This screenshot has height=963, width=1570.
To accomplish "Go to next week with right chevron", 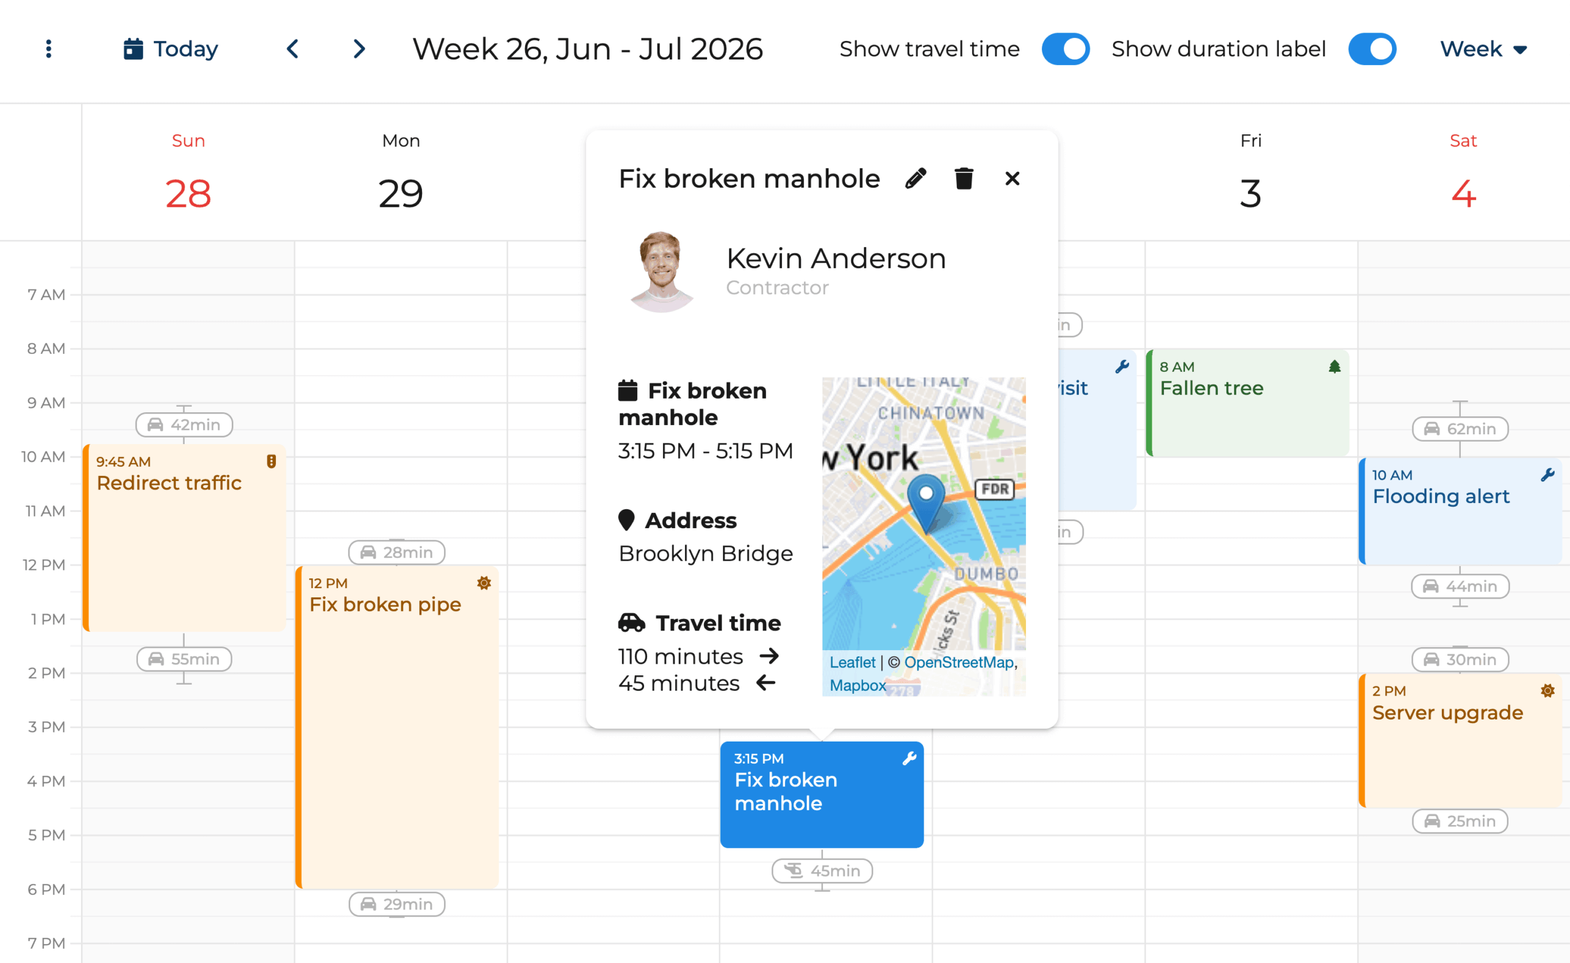I will point(359,49).
